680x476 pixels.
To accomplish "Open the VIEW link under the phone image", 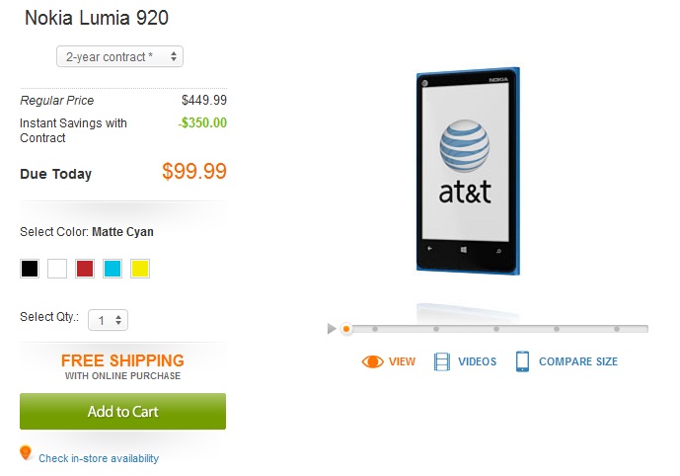I will coord(402,361).
